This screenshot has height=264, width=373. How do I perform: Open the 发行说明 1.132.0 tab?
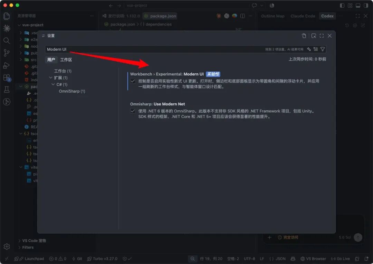click(x=121, y=16)
